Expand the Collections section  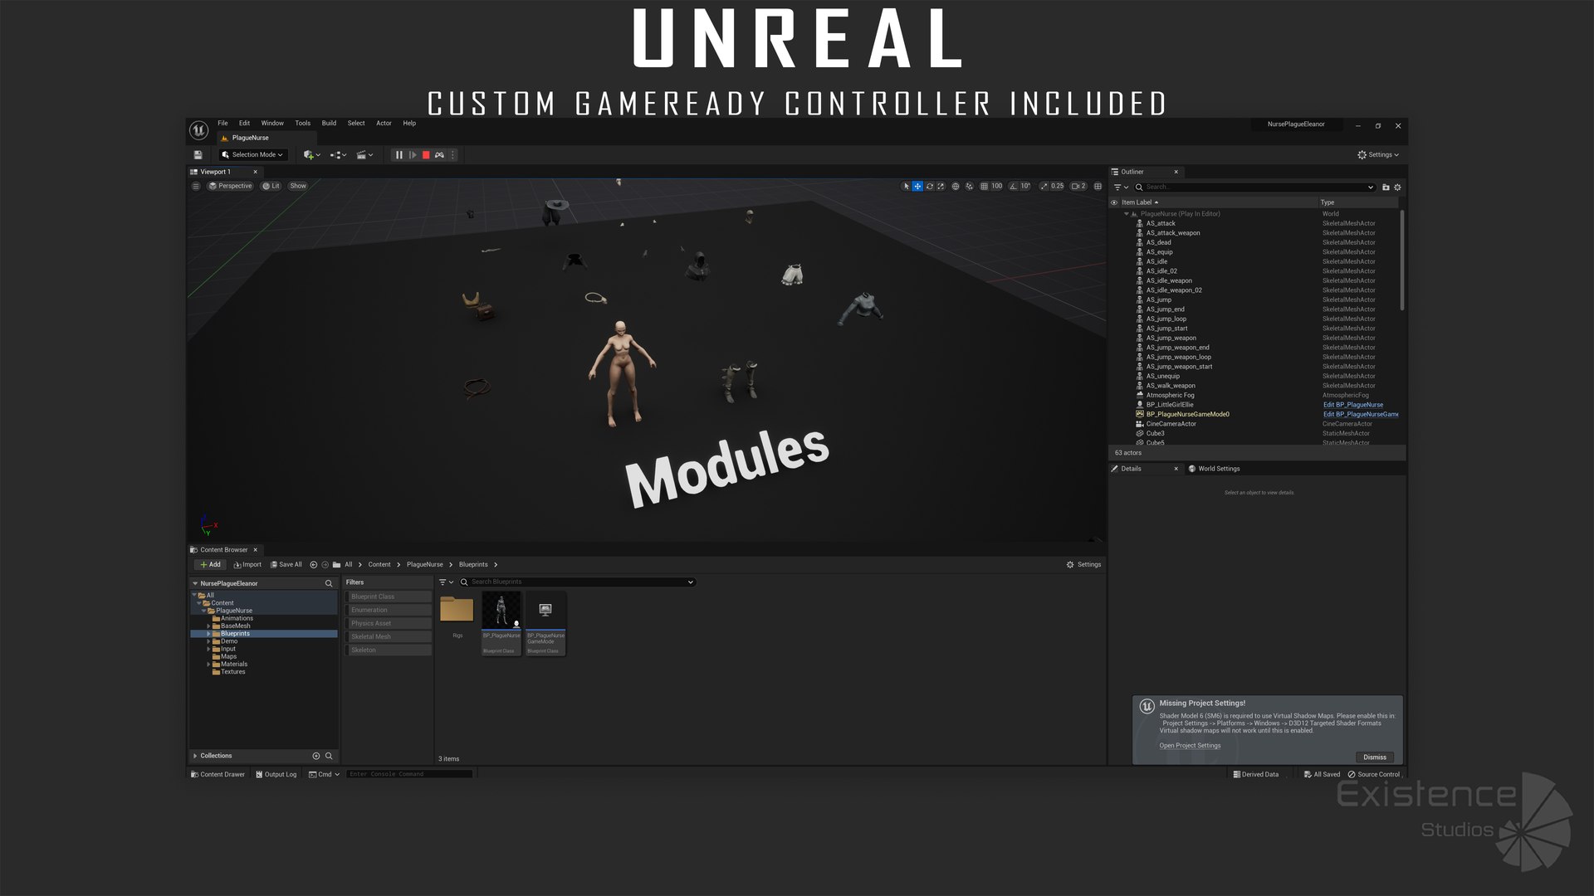[195, 756]
